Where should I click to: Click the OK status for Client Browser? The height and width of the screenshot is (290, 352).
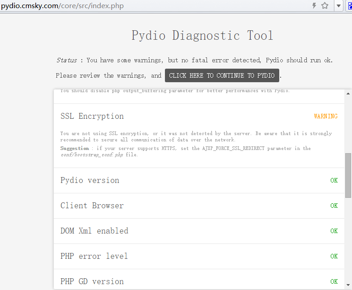(x=334, y=206)
